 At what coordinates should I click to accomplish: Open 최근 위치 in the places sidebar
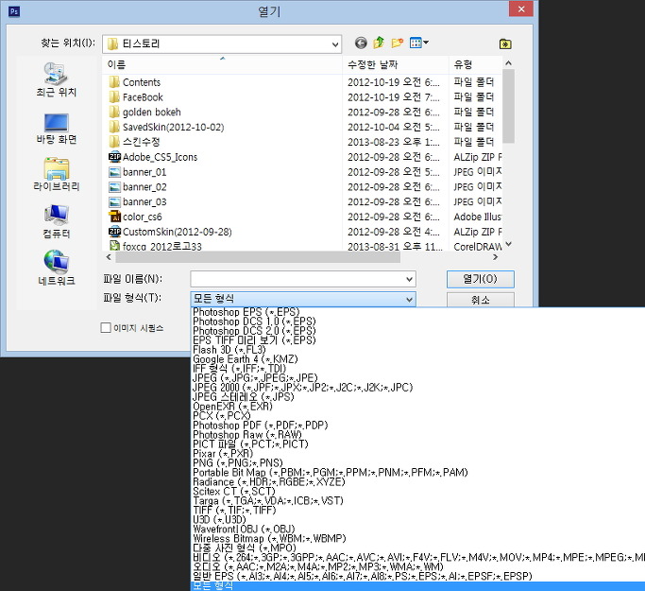tap(55, 81)
